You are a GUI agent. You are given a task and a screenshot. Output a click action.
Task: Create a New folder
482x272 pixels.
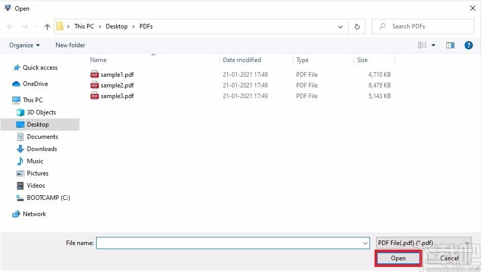click(x=70, y=45)
